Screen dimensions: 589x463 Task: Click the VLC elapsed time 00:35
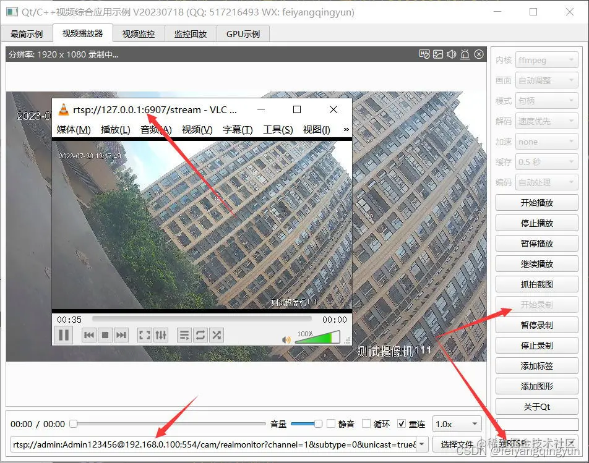(69, 320)
